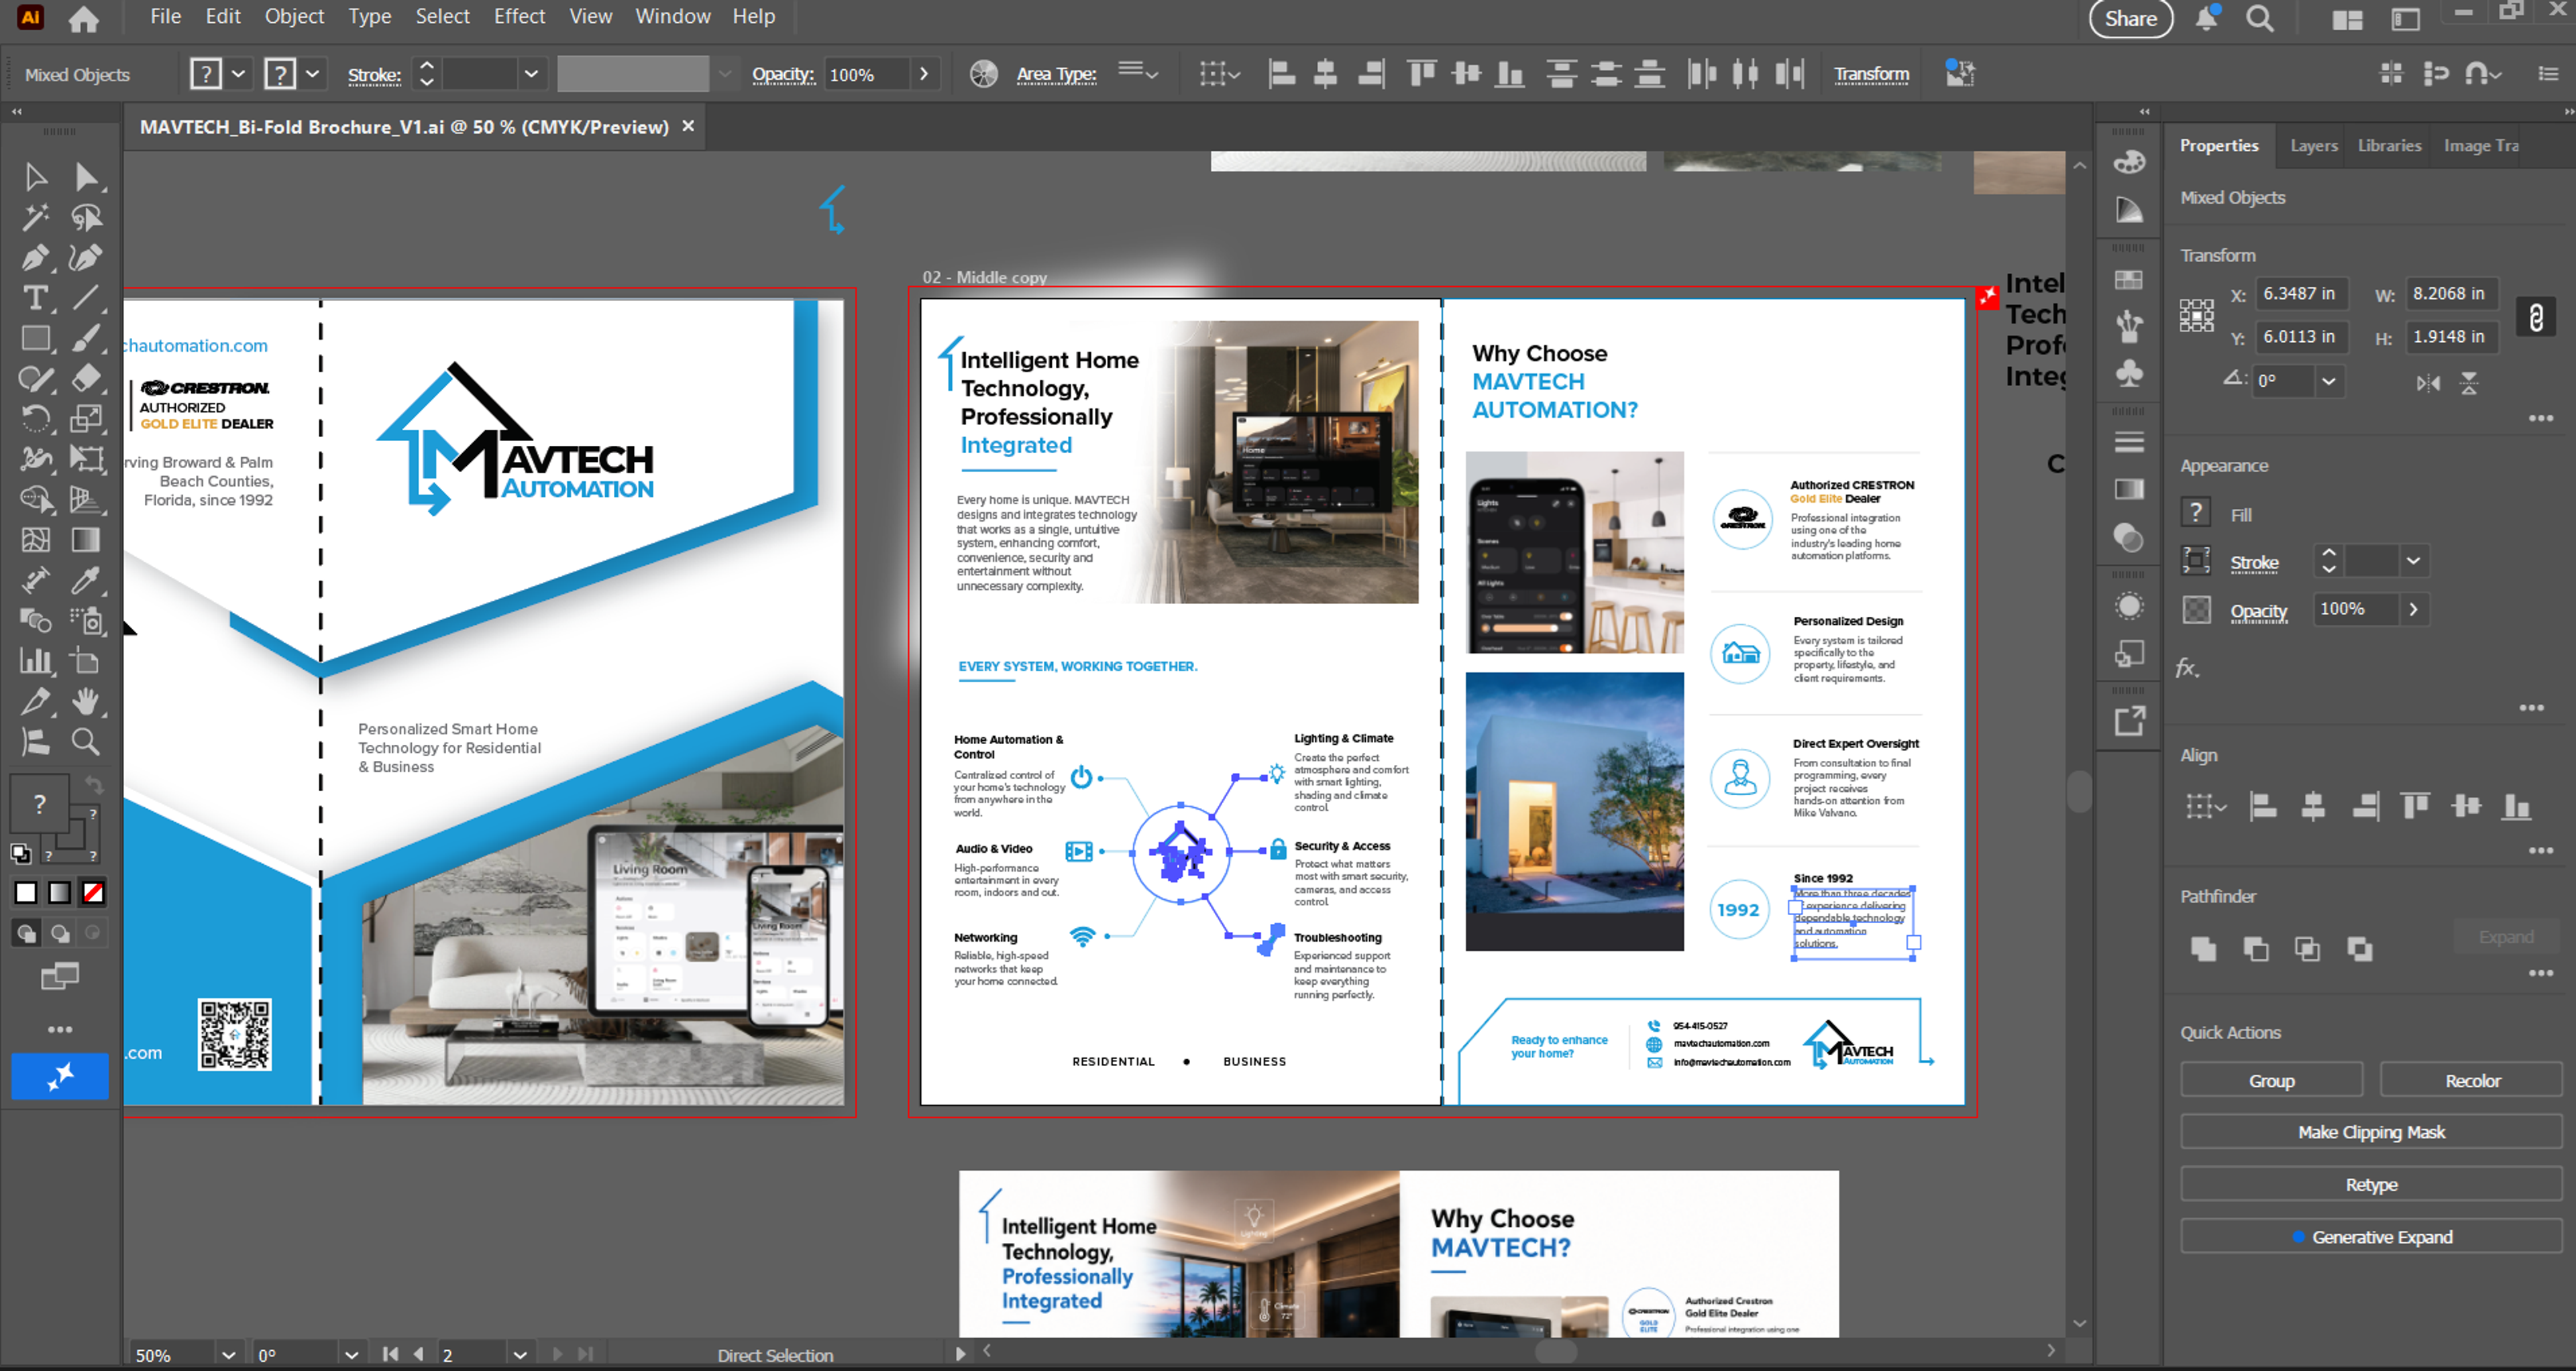Switch to the Layers tab
This screenshot has height=1371, width=2576.
click(2314, 145)
